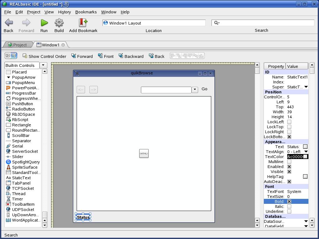The image size is (319, 239).
Task: Close the Window1 tab
Action: point(63,45)
